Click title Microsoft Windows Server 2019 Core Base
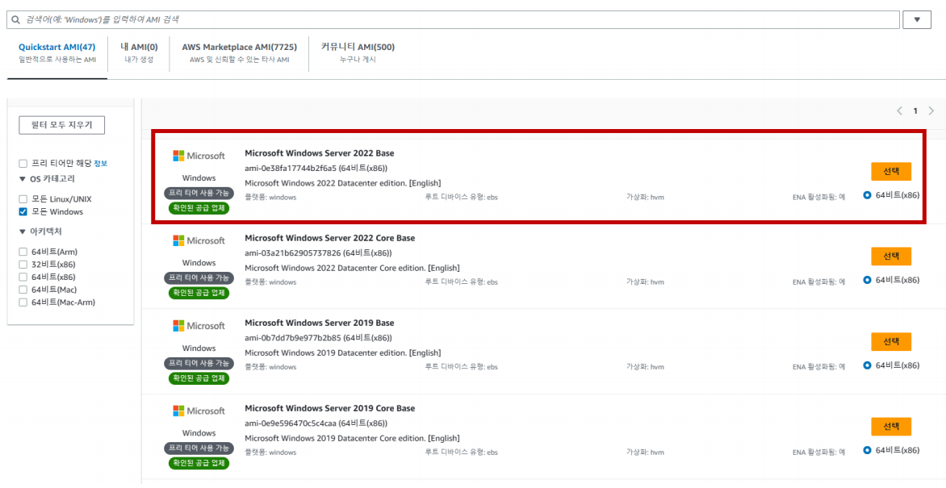Viewport: 946px width, 488px height. click(x=330, y=408)
